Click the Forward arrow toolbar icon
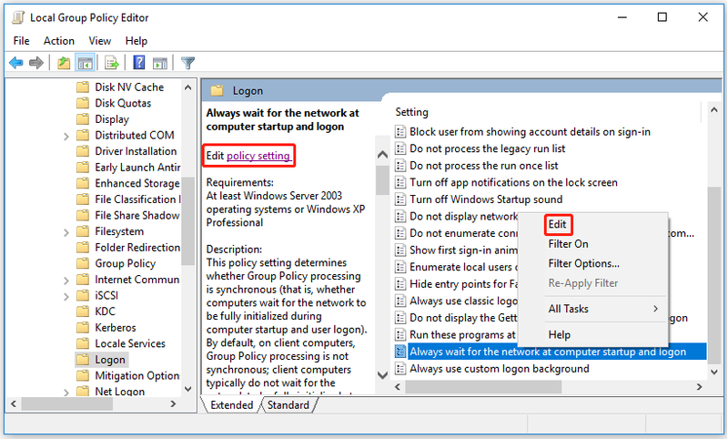Viewport: 728px width, 439px height. coord(36,62)
